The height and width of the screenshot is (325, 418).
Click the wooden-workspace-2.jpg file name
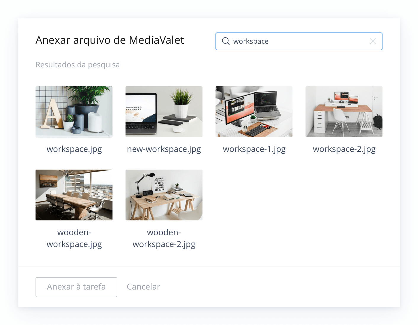[164, 238]
